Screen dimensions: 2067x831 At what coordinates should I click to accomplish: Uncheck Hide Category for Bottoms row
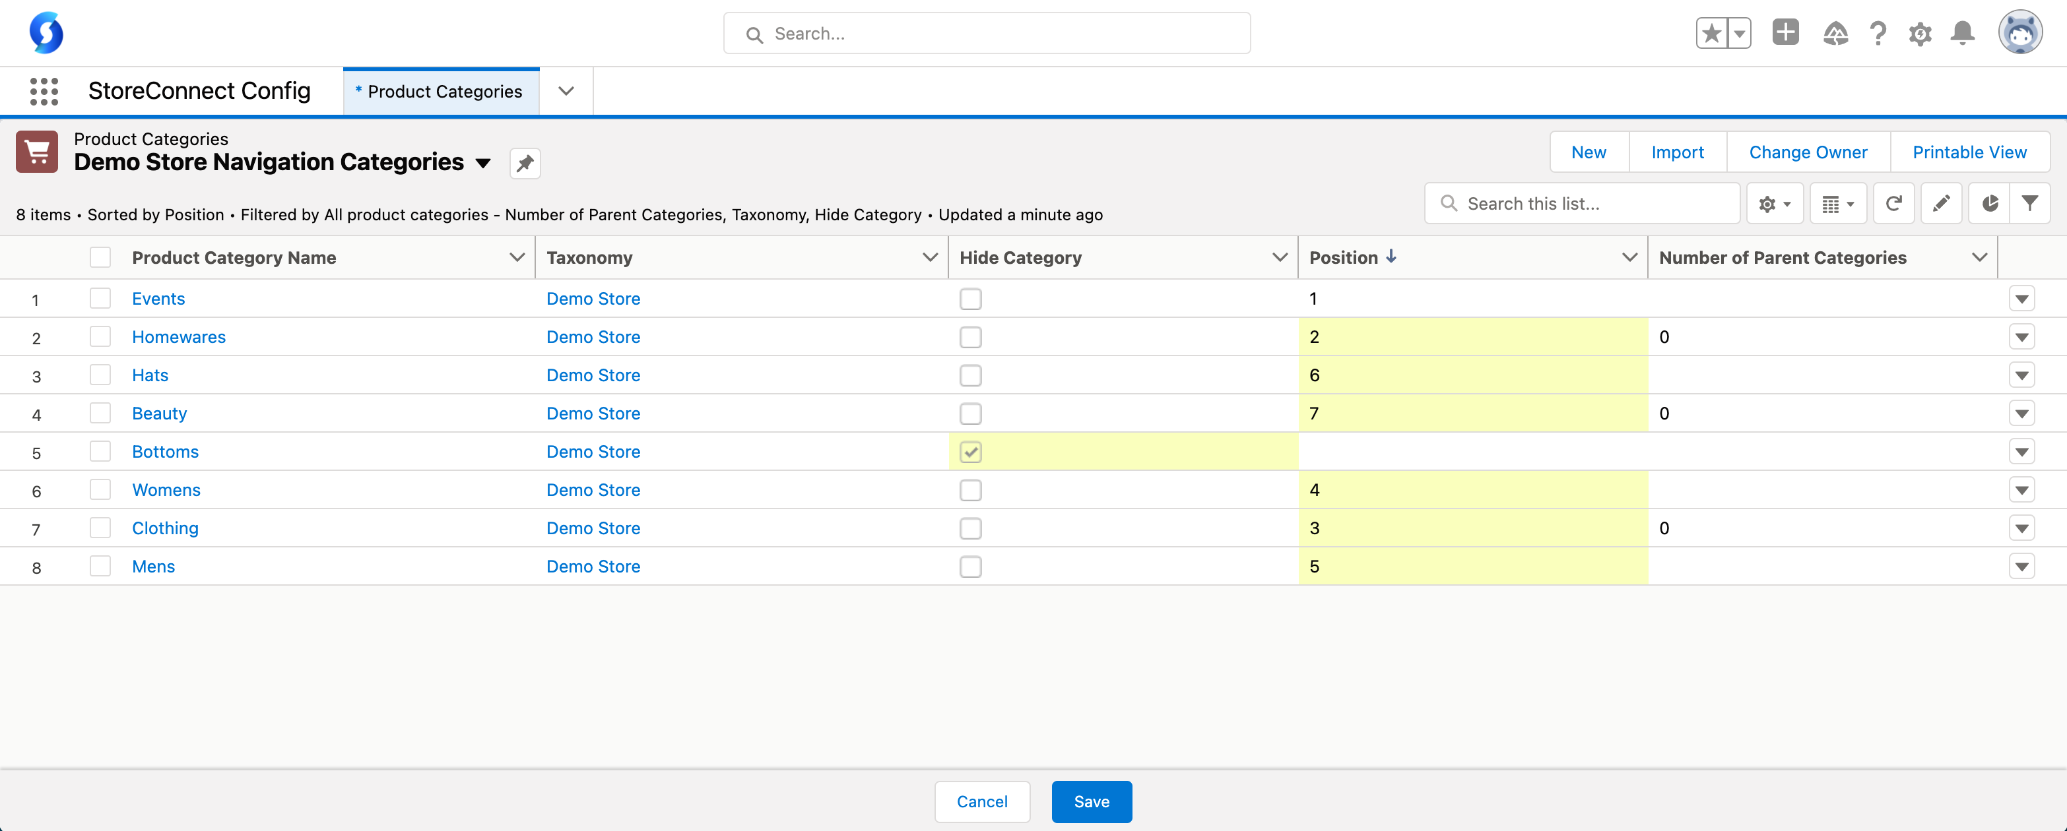[970, 452]
